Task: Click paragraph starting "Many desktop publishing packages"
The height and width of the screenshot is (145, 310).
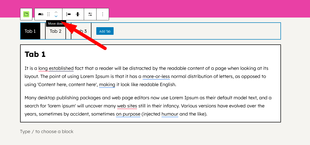Action: point(148,106)
